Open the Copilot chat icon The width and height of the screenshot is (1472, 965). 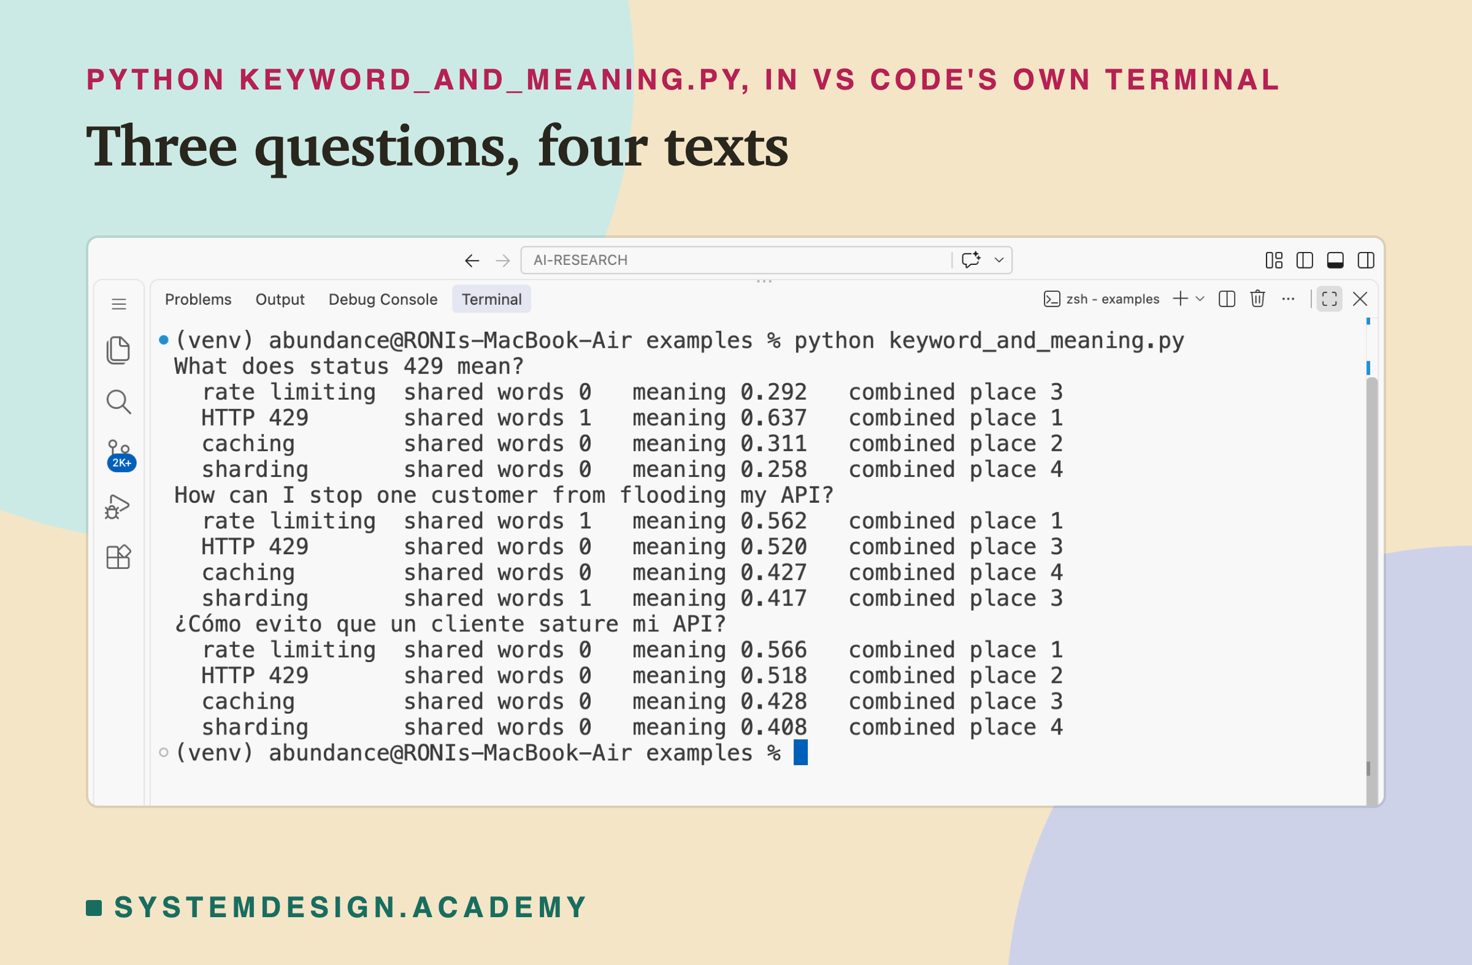coord(971,259)
